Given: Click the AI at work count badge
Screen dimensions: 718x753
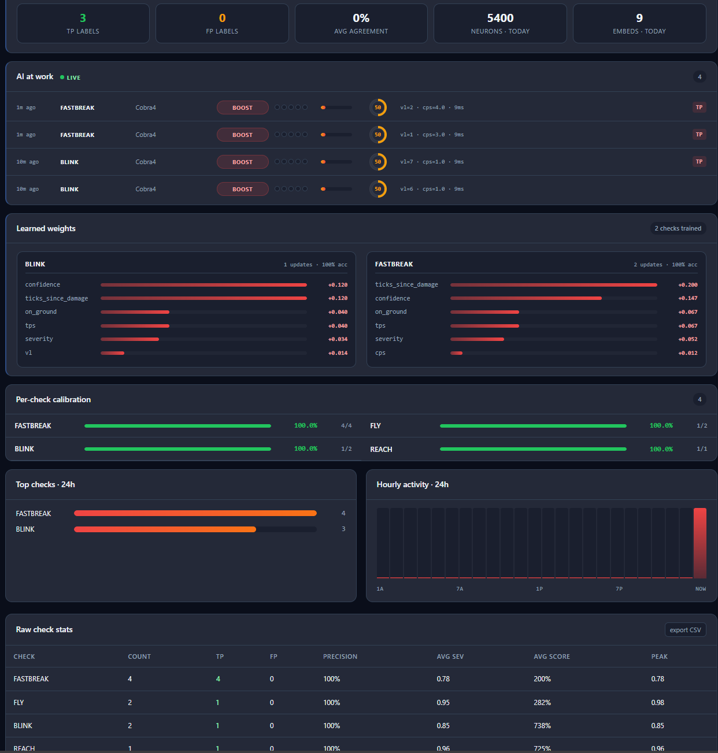Looking at the screenshot, I should 700,77.
